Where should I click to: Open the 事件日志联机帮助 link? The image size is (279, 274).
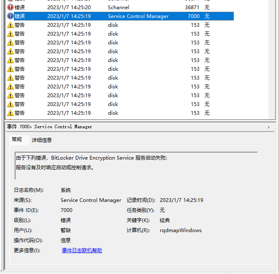pos(82,251)
